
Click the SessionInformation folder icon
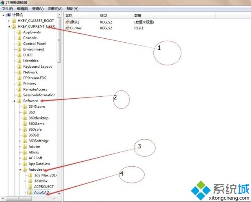(19, 95)
